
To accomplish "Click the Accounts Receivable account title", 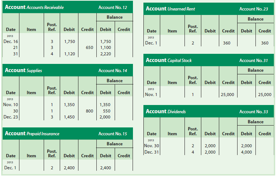I will click(34, 7).
